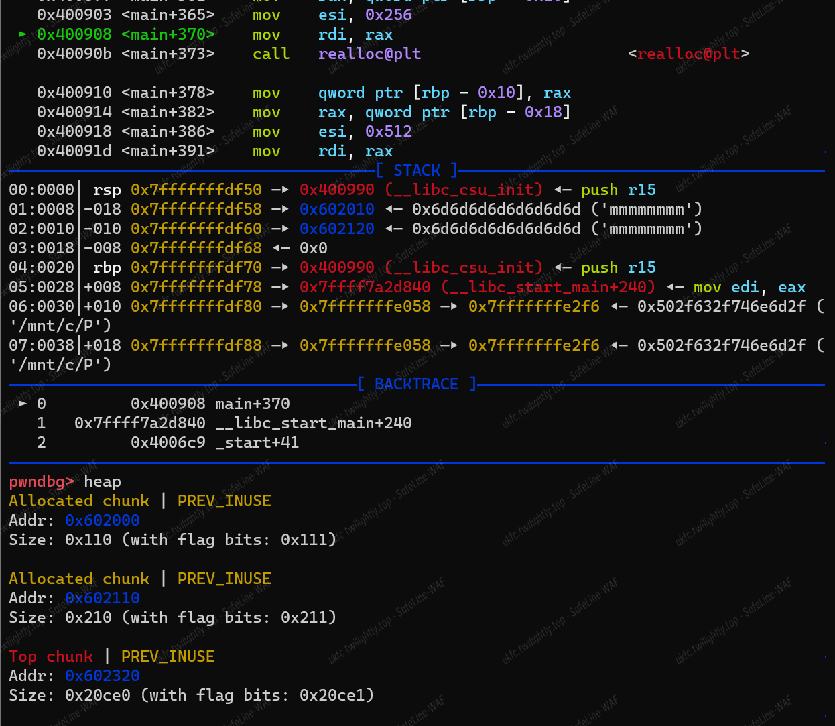Click heap chunk address 0x602000
The height and width of the screenshot is (726, 835).
pos(102,520)
